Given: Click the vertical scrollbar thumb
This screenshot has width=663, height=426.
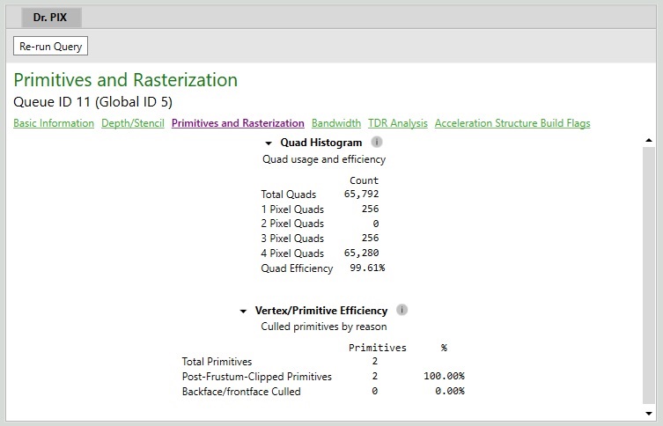Looking at the screenshot, I should pos(649,275).
